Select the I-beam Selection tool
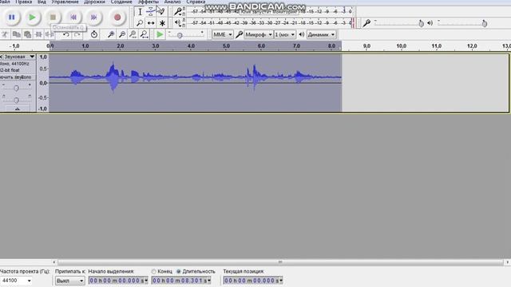Image resolution: width=511 pixels, height=287 pixels. coord(140,12)
